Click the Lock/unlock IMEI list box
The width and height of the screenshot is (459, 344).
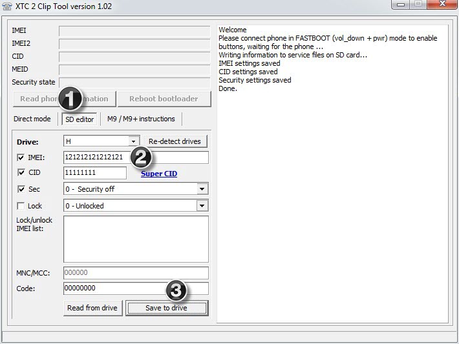tap(136, 239)
